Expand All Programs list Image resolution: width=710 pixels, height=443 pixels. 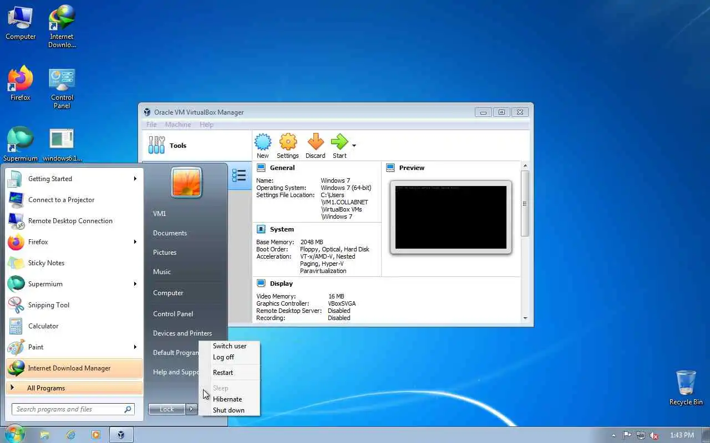coord(74,388)
